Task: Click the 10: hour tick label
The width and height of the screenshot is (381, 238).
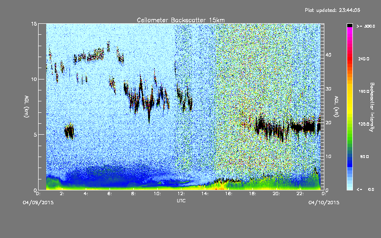Action: [157, 194]
